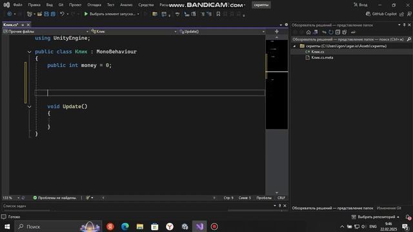Click the Bandicam record icon in the taskbar
413x232 pixels.
[214, 226]
